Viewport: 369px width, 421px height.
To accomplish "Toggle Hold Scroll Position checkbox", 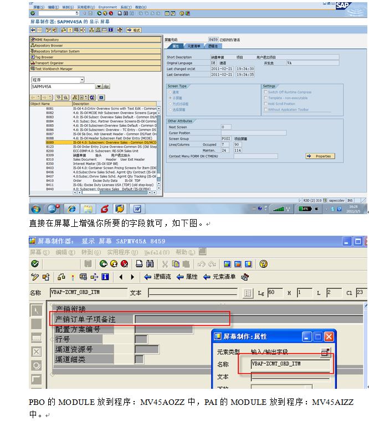I will coord(265,103).
